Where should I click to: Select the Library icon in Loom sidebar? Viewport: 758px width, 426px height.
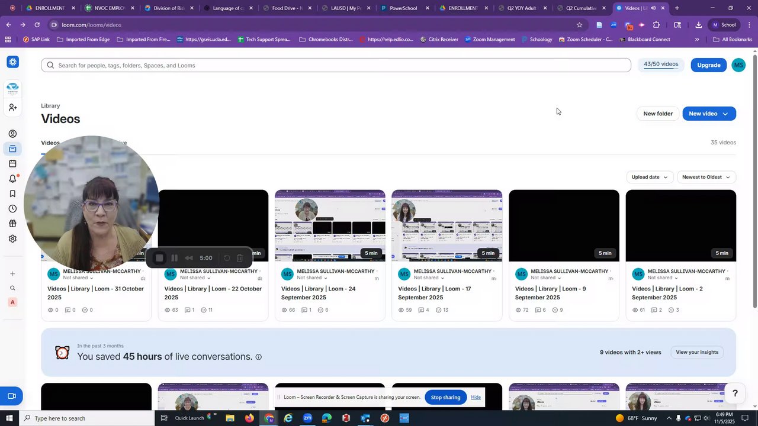(12, 149)
